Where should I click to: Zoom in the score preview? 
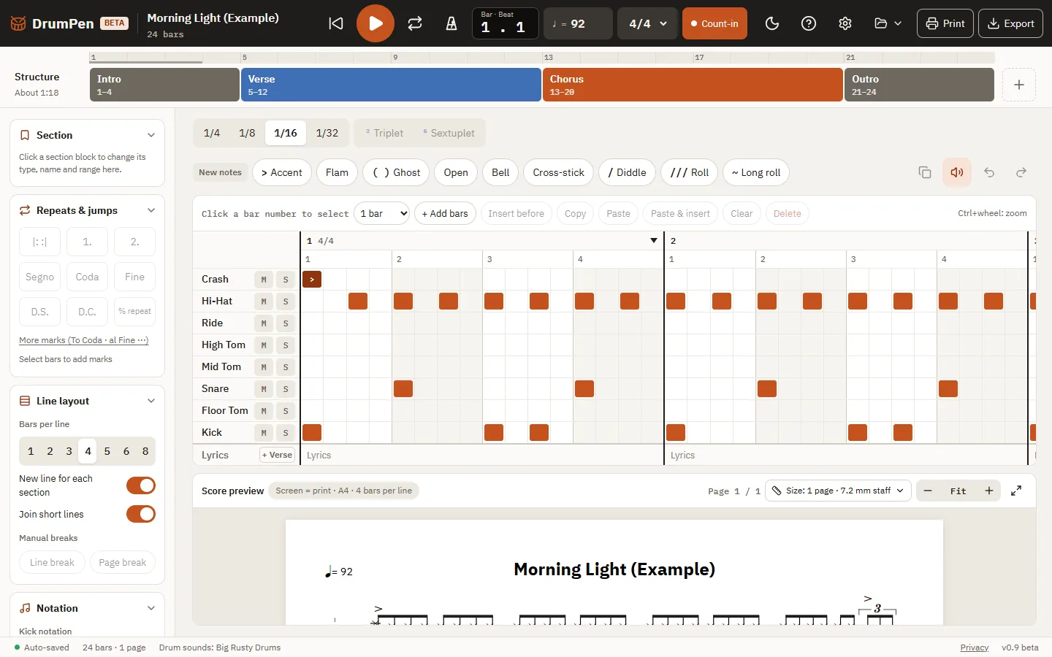(x=989, y=491)
